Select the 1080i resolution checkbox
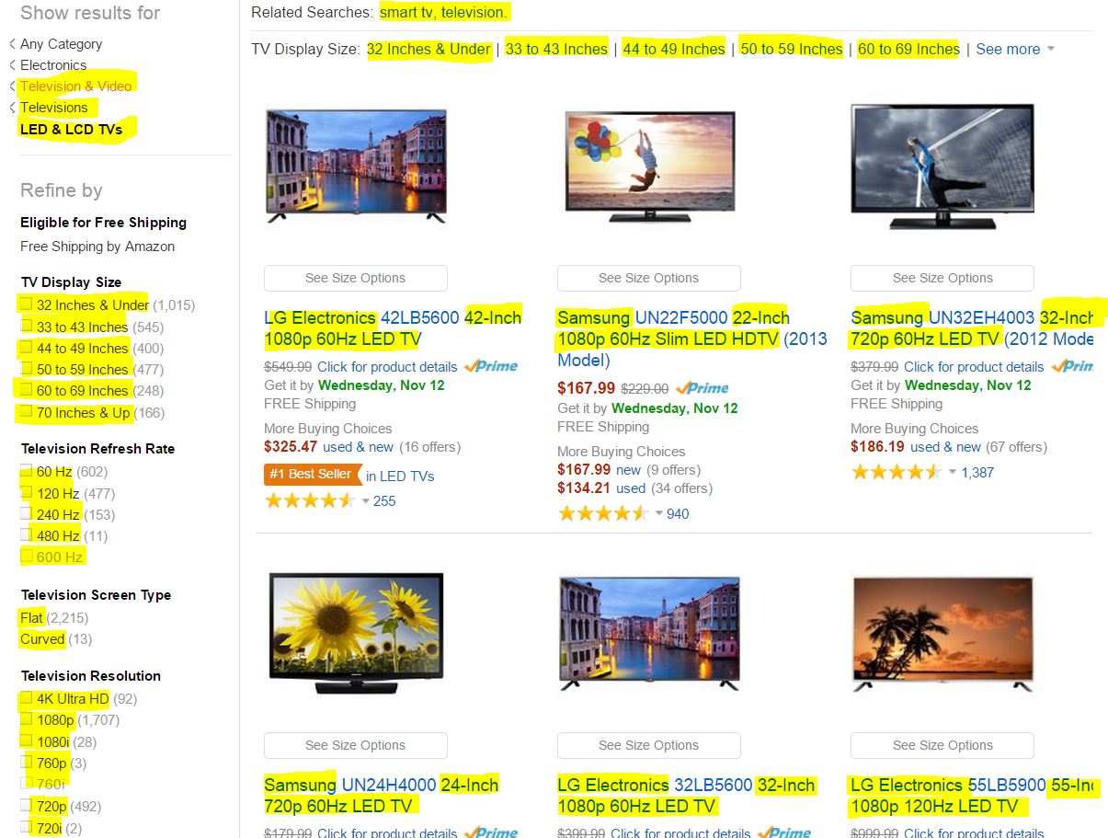The height and width of the screenshot is (838, 1108). (x=27, y=741)
